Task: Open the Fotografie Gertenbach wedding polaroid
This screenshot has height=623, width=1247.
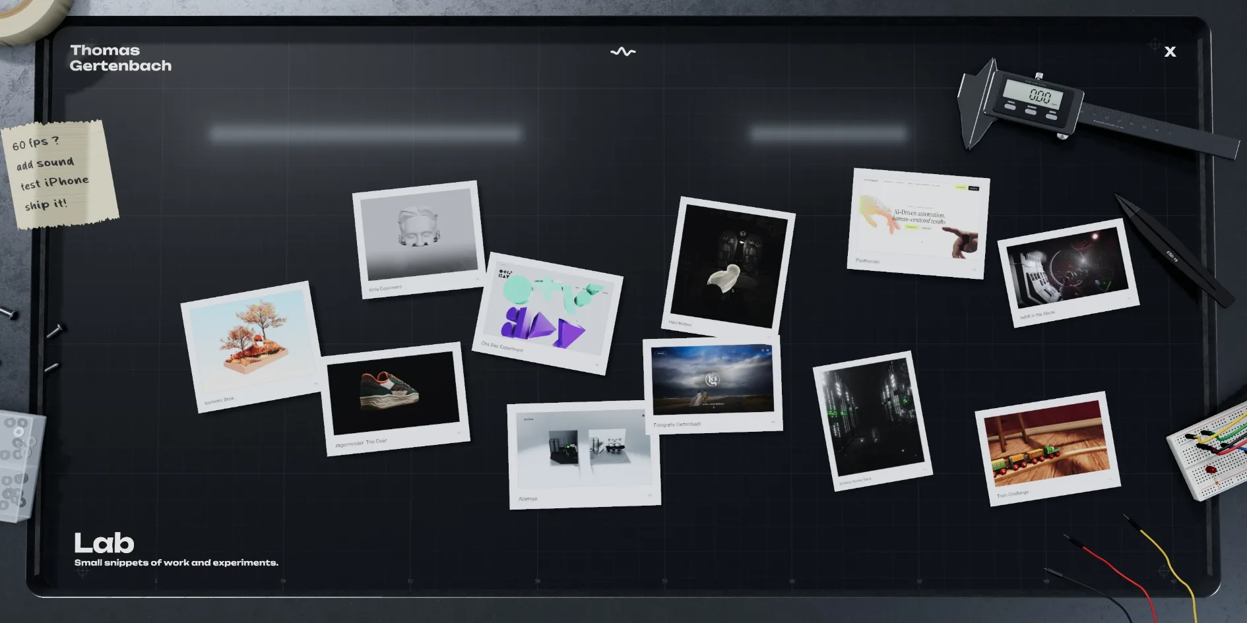Action: [x=713, y=385]
